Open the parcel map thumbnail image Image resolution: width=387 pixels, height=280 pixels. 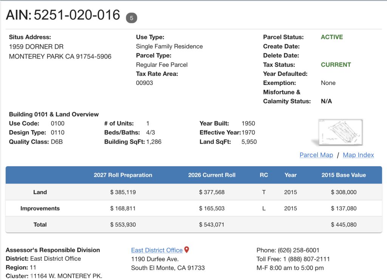click(341, 132)
